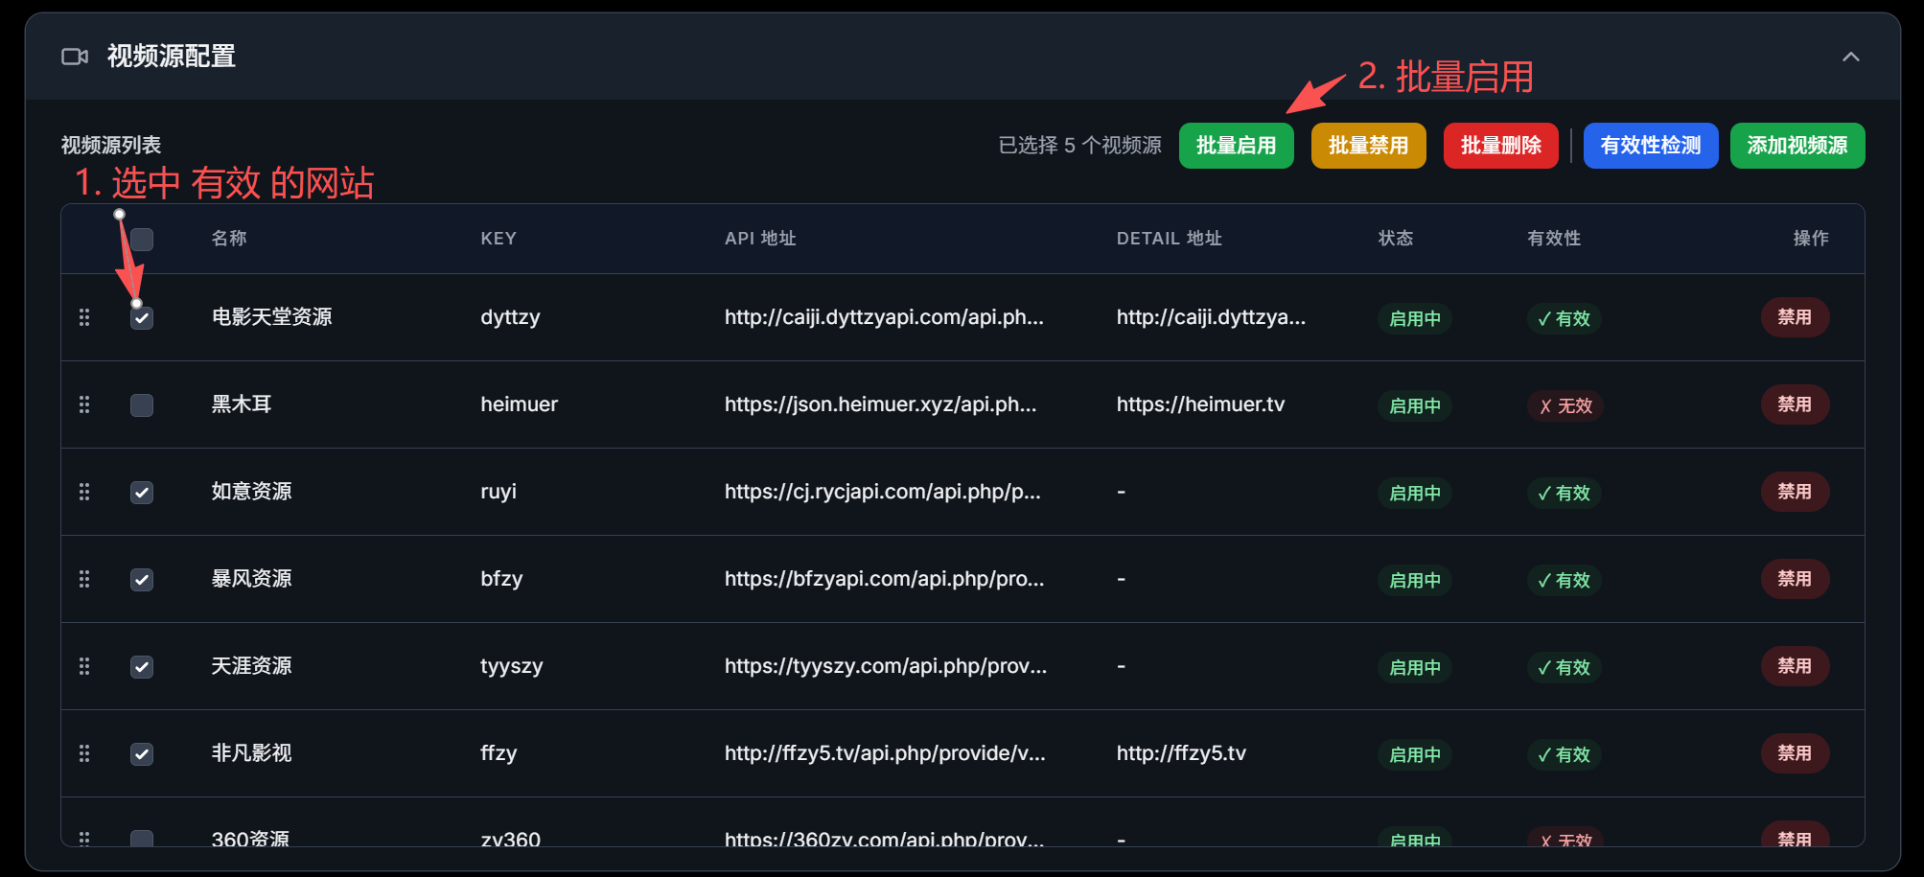Select the drag grip for 暴风资源
Image resolution: width=1924 pixels, height=877 pixels.
[84, 579]
